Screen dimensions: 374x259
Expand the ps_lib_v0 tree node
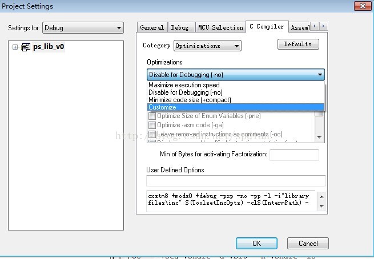(x=15, y=47)
